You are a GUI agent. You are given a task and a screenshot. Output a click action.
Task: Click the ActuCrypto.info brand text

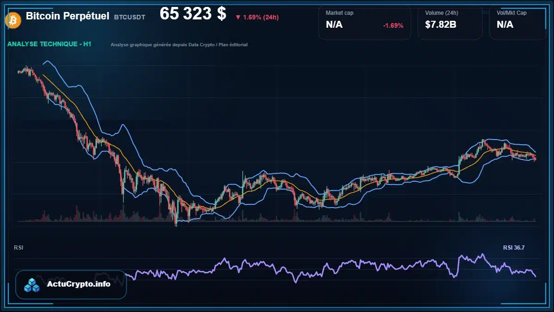point(79,284)
